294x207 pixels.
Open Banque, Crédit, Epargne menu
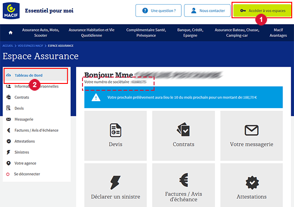[x=191, y=33]
